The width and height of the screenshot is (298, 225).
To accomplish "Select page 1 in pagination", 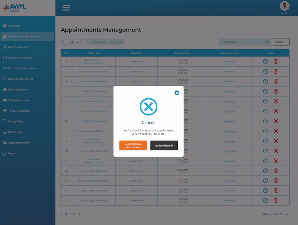I will point(66,214).
